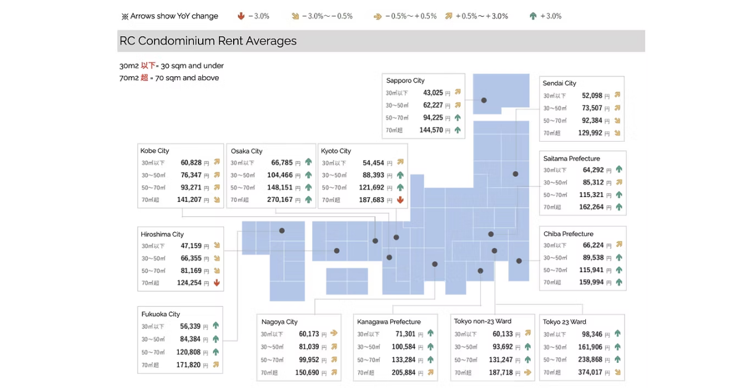Click the arrow beside Sapporo 144,570
The width and height of the screenshot is (740, 388).
tap(458, 130)
